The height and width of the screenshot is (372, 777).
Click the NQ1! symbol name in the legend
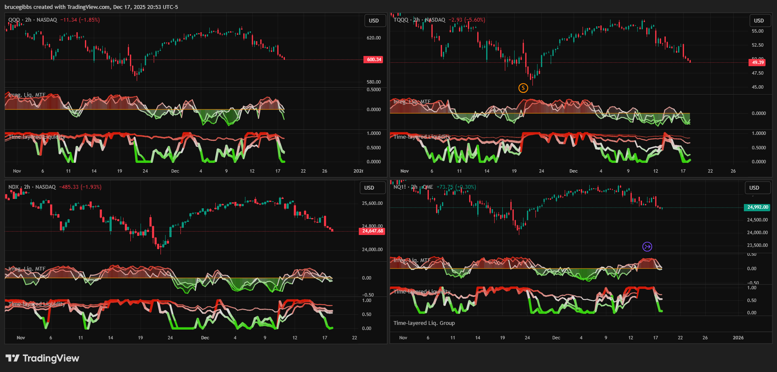click(x=400, y=187)
